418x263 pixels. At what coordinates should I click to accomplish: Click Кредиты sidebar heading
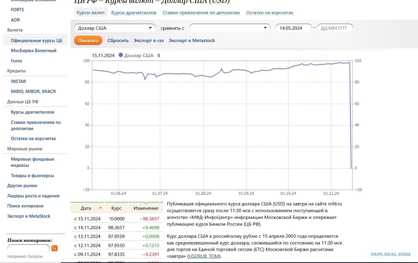point(16,71)
